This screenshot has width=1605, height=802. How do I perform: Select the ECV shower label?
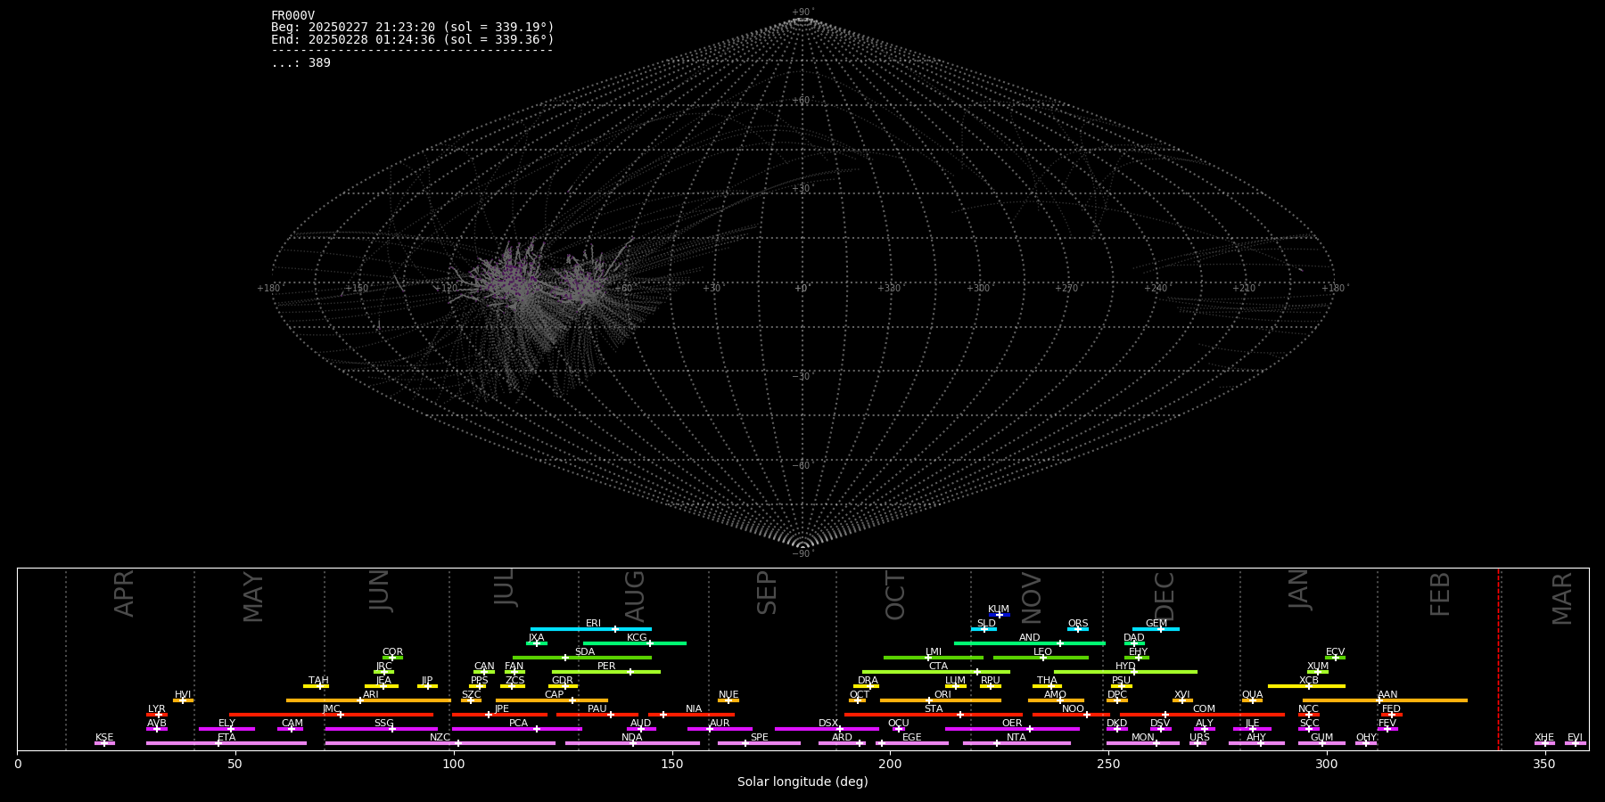[x=1335, y=652]
